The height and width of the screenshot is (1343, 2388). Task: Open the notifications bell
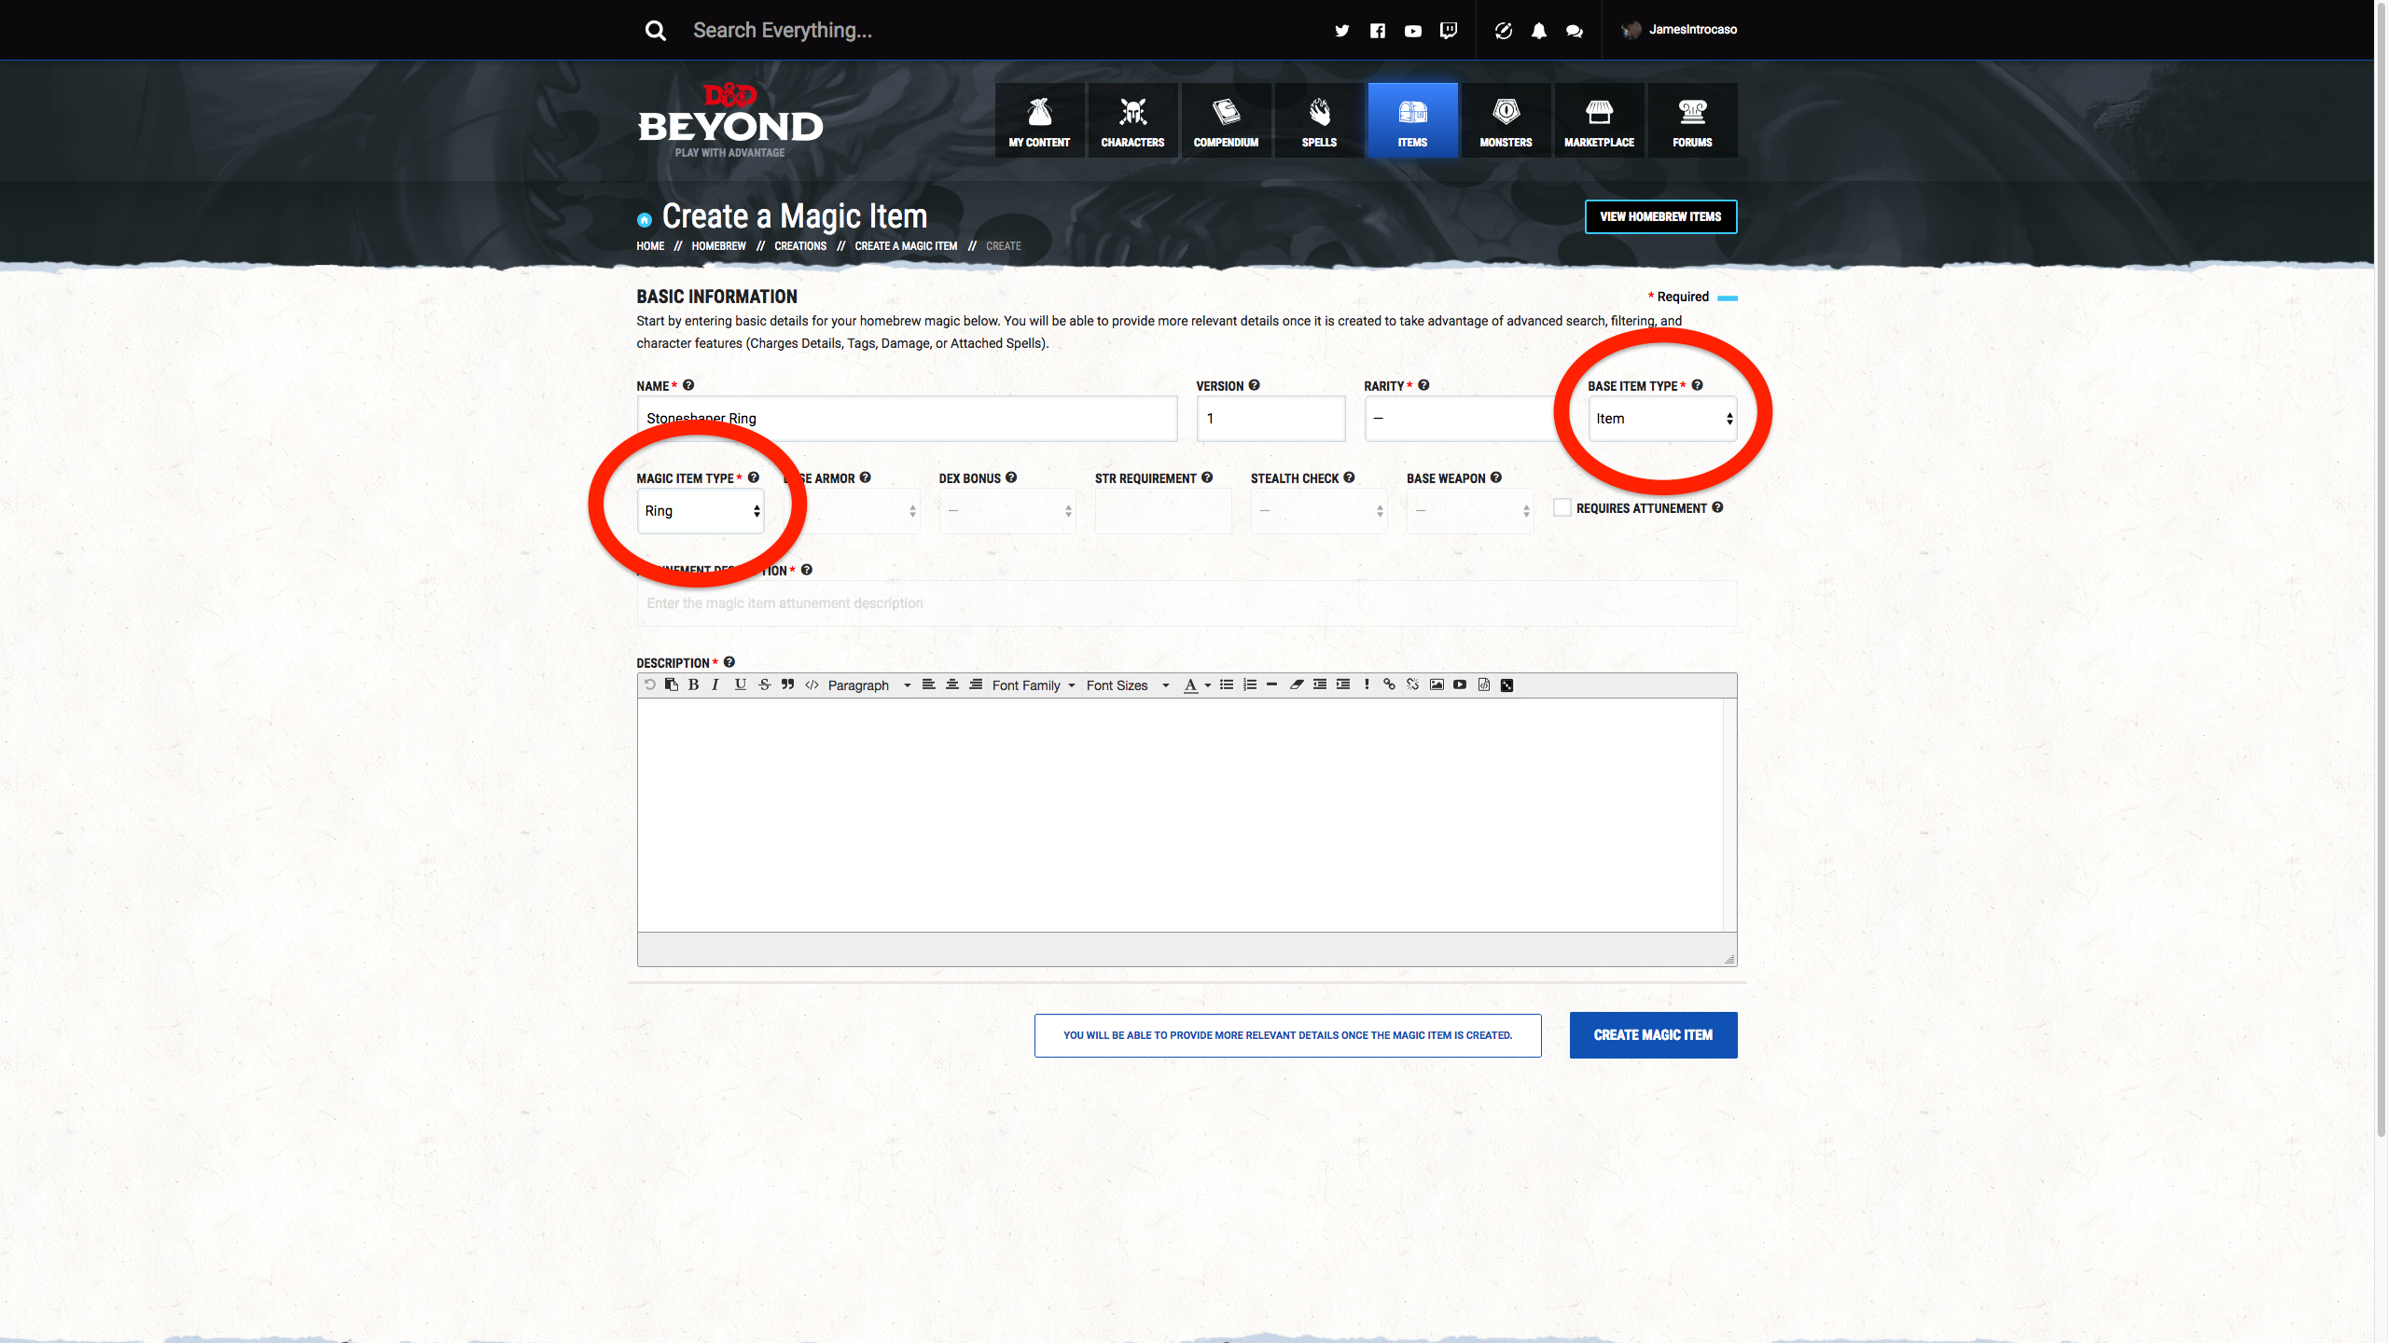1539,31
